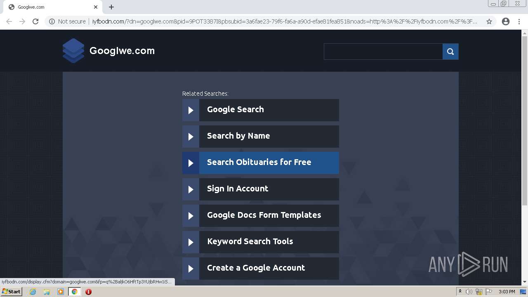Viewport: 528px width, 297px height.
Task: Click the address bar URL
Action: coord(285,21)
